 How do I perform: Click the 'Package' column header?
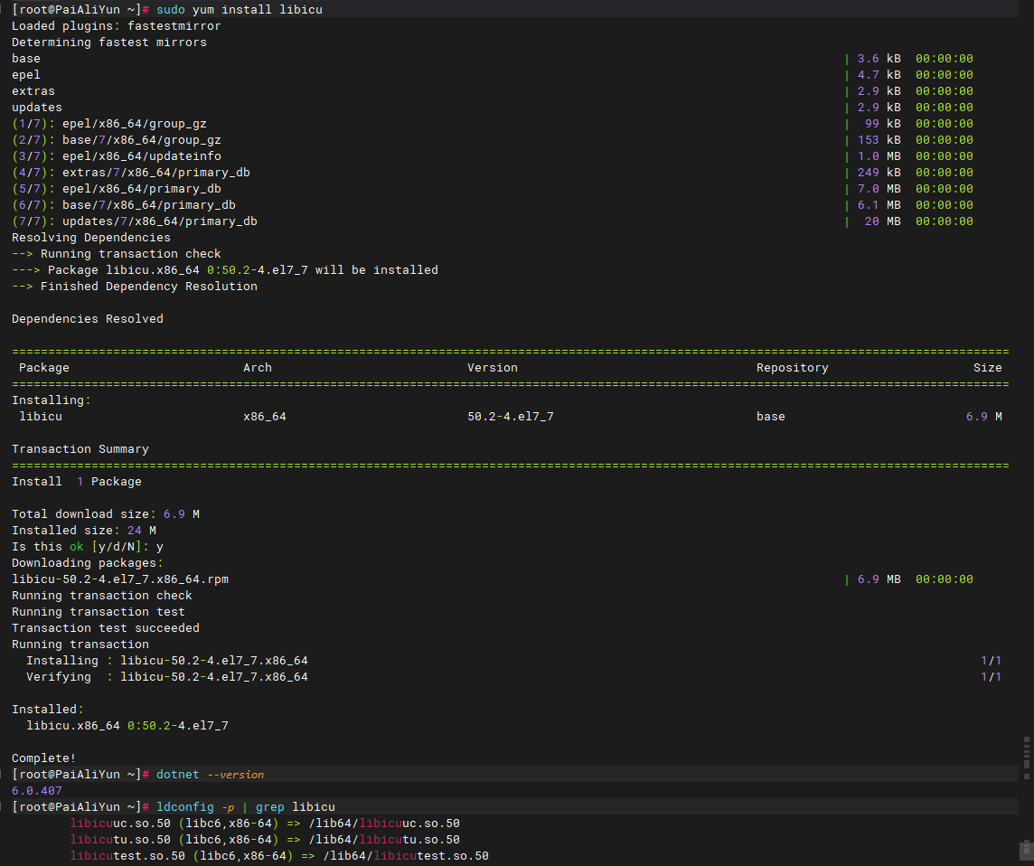(44, 367)
